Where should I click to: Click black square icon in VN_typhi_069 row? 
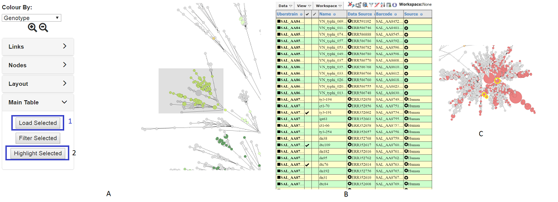[x=278, y=21]
